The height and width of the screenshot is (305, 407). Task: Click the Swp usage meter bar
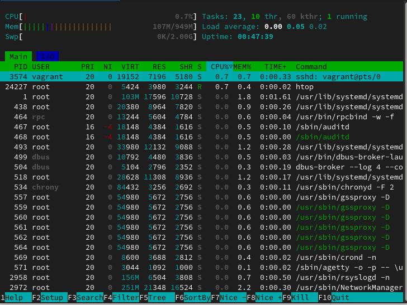point(101,37)
